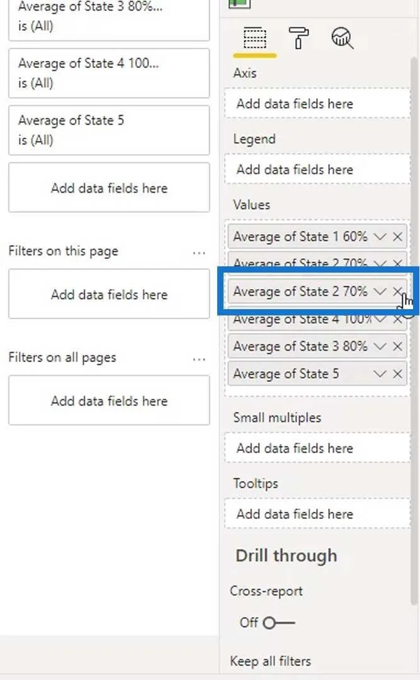The image size is (420, 680).
Task: Remove Average of State 3 80% value
Action: [x=397, y=346]
